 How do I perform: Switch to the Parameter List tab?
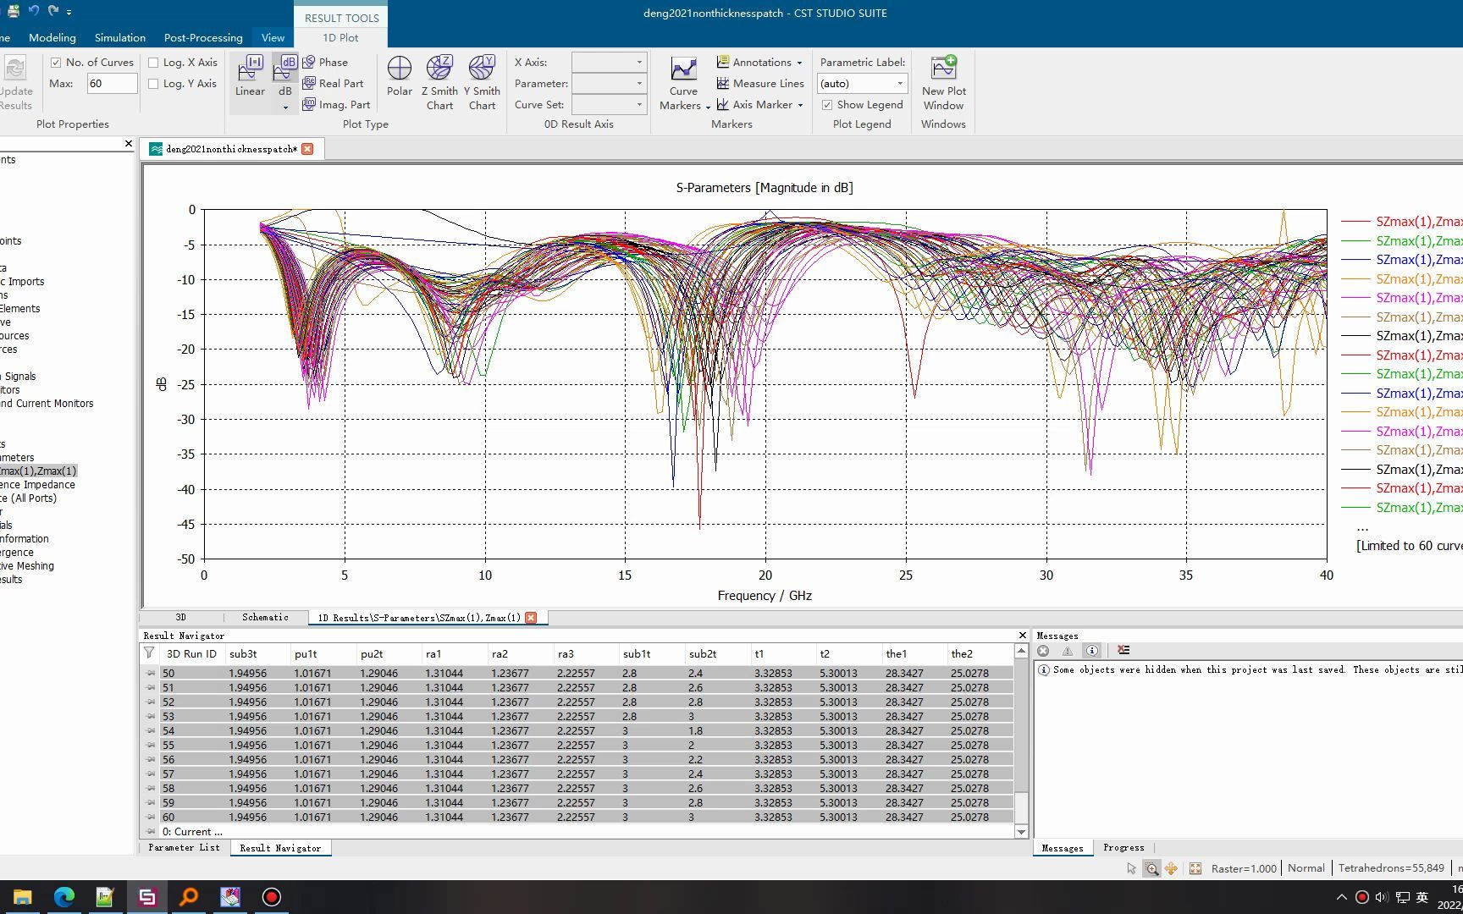(x=184, y=848)
